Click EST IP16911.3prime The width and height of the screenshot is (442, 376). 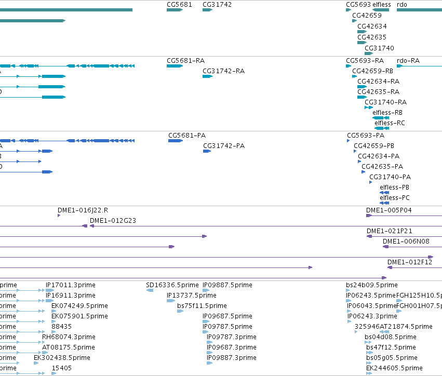click(x=50, y=301)
